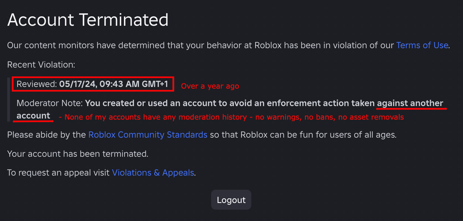The image size is (463, 221).
Task: Open the Terms of Use link
Action: tap(422, 45)
